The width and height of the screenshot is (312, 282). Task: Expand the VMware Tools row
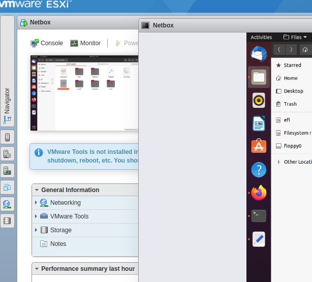[36, 216]
